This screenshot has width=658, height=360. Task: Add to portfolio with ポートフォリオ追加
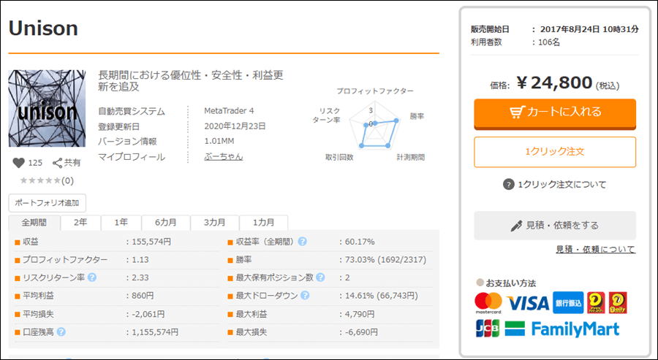click(48, 203)
